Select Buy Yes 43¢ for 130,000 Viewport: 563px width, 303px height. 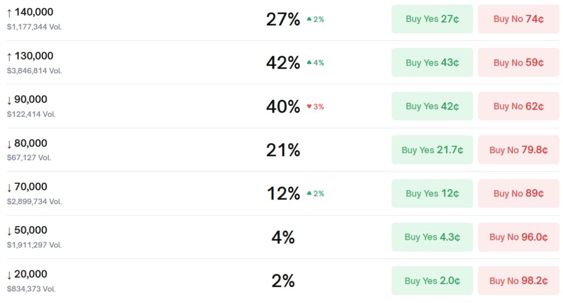(x=432, y=63)
